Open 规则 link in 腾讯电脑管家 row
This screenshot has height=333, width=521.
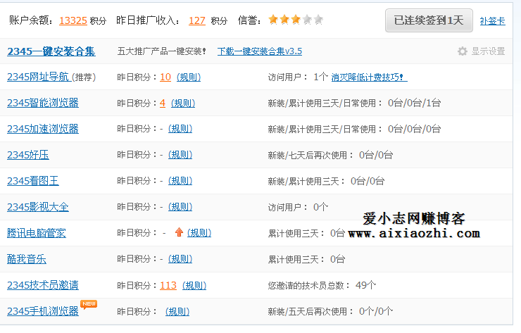pyautogui.click(x=199, y=233)
